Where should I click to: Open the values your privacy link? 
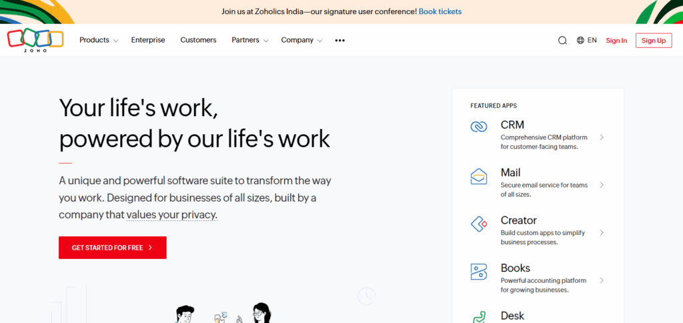click(171, 215)
